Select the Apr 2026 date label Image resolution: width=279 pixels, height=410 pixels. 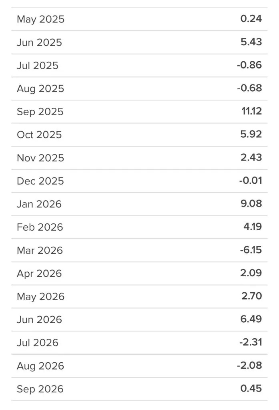39,274
